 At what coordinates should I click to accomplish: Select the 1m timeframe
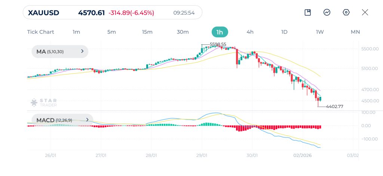click(76, 32)
